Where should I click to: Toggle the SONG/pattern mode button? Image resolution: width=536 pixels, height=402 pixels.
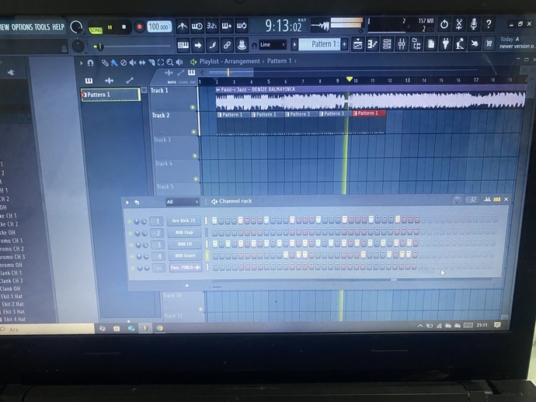pos(96,30)
